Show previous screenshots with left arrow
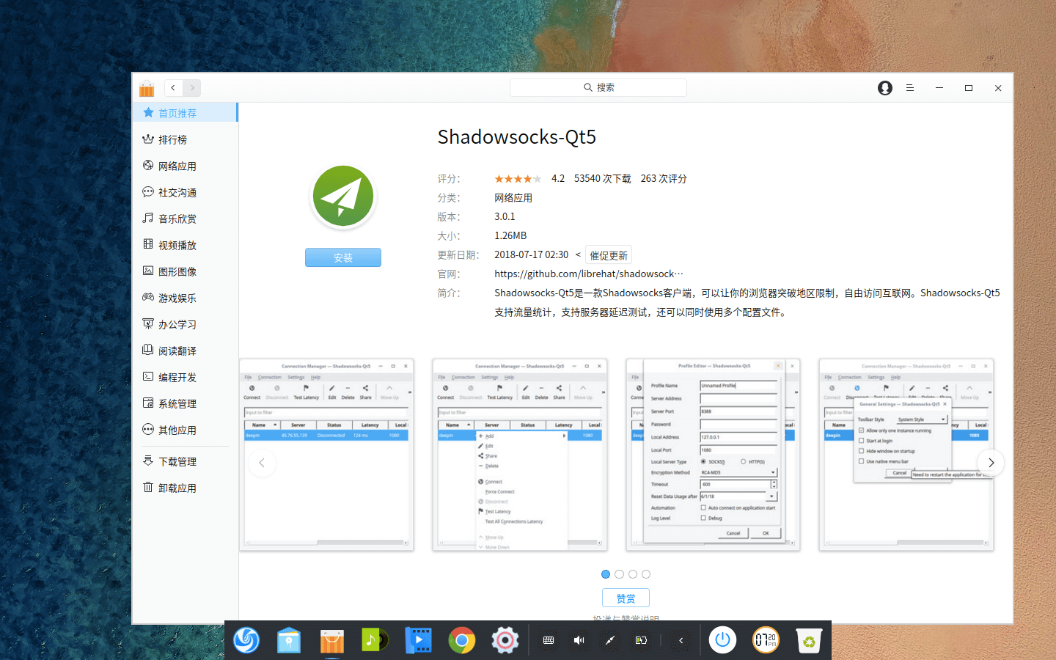1056x660 pixels. (262, 463)
